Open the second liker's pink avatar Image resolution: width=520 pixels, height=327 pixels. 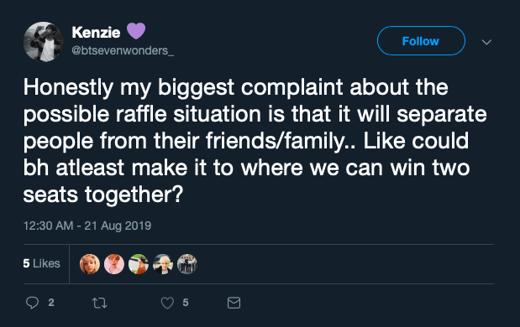point(114,264)
